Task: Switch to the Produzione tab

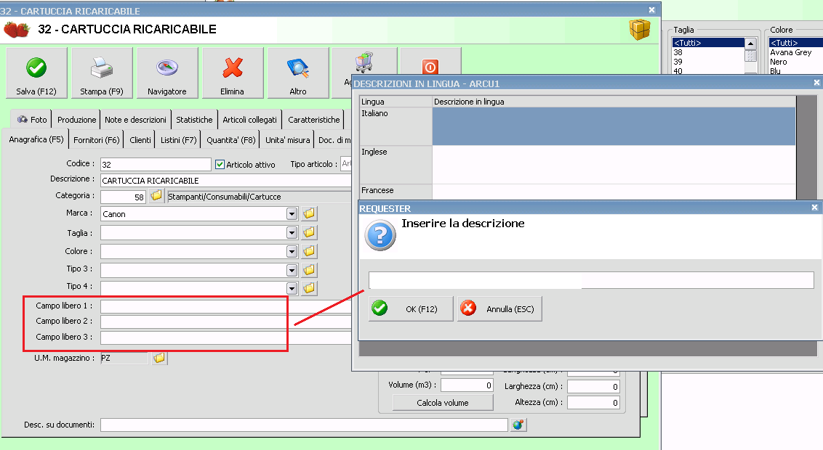Action: click(x=76, y=120)
